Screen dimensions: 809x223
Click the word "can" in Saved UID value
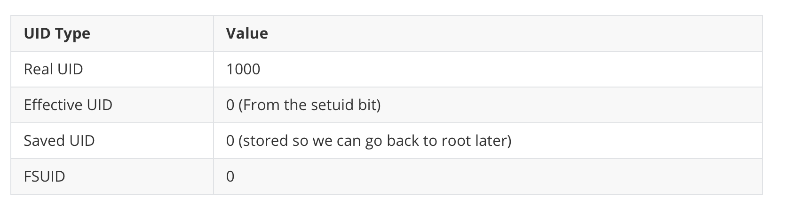tap(350, 141)
